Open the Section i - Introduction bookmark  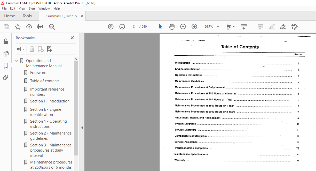coord(50,101)
